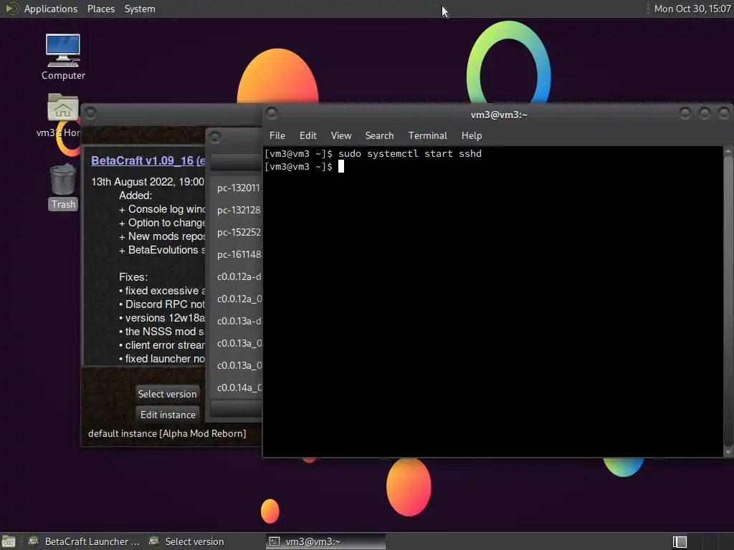
Task: Click BetaCraft icon in Select version taskbar entry
Action: click(x=154, y=541)
